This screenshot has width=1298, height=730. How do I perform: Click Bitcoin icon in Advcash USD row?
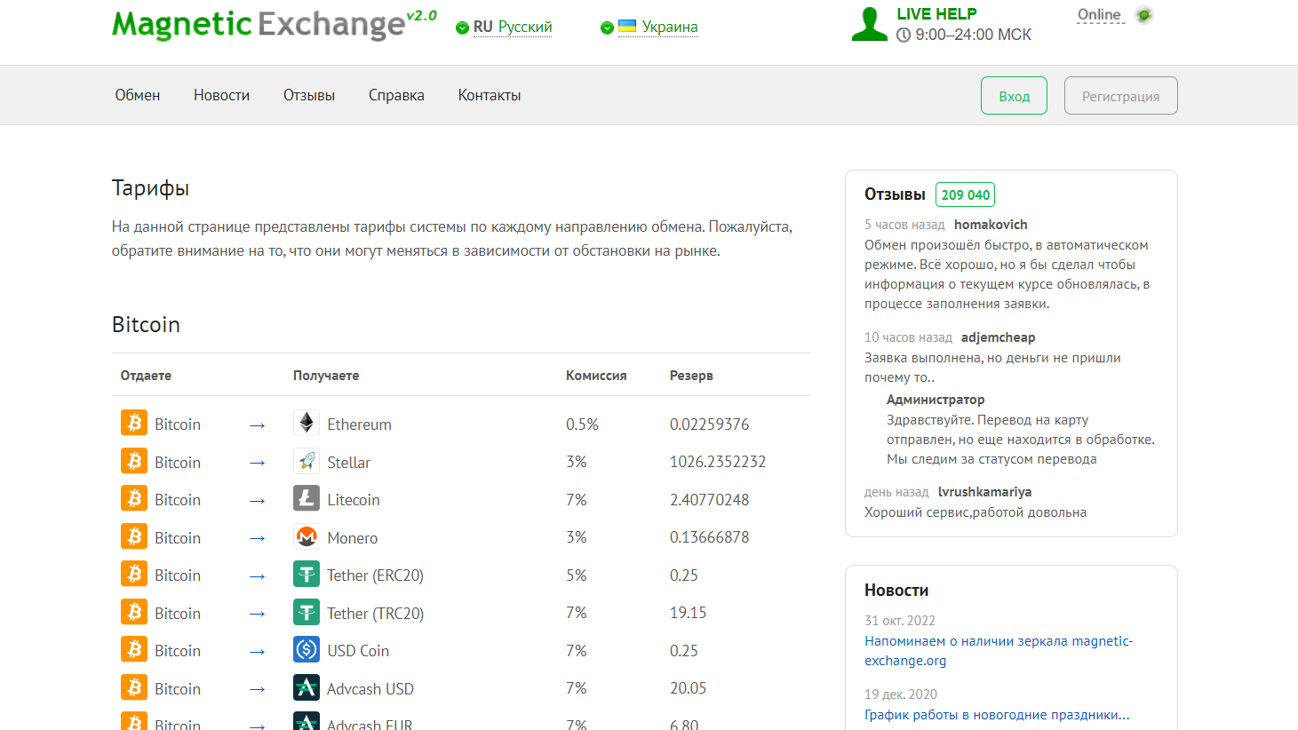[x=134, y=687]
